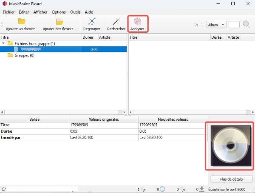Click the yellow folder icon beside Grappes
This screenshot has width=255, height=193.
(x=10, y=55)
